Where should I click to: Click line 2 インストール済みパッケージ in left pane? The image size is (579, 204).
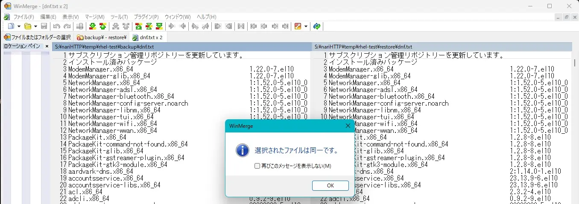pyautogui.click(x=112, y=62)
